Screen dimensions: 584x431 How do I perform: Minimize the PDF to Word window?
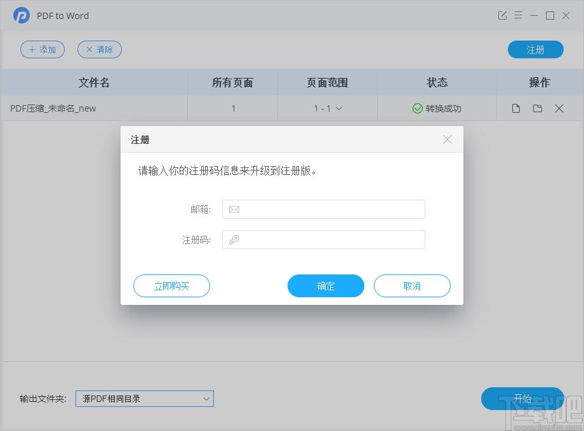pyautogui.click(x=534, y=16)
